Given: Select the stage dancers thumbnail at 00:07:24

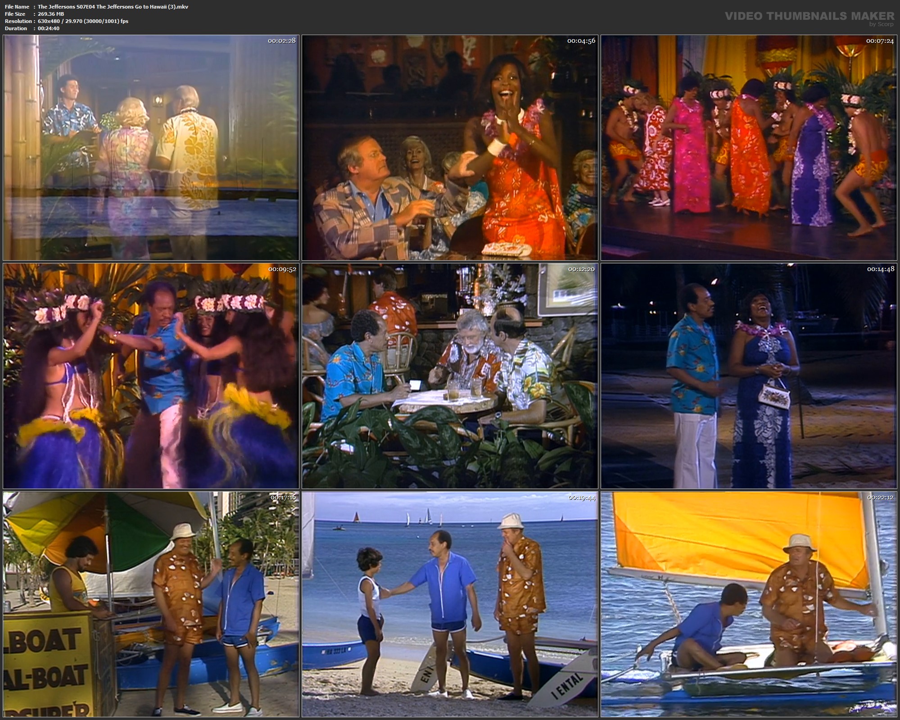Looking at the screenshot, I should coord(749,148).
